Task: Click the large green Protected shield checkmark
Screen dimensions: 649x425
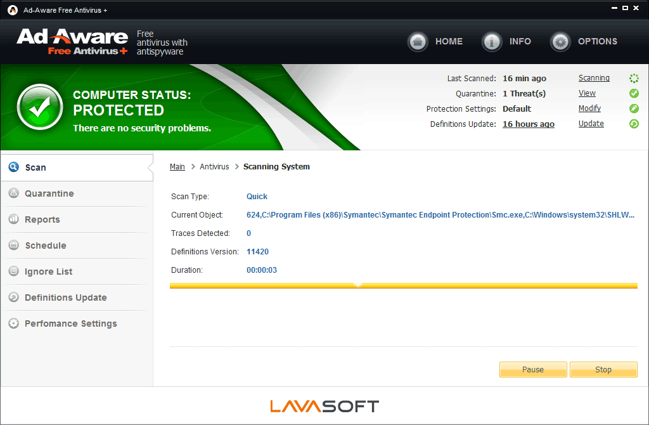Action: pos(40,107)
